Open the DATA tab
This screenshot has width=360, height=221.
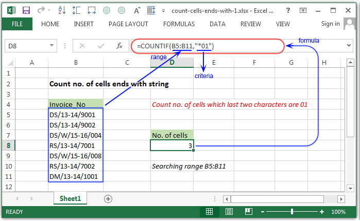[x=217, y=24]
